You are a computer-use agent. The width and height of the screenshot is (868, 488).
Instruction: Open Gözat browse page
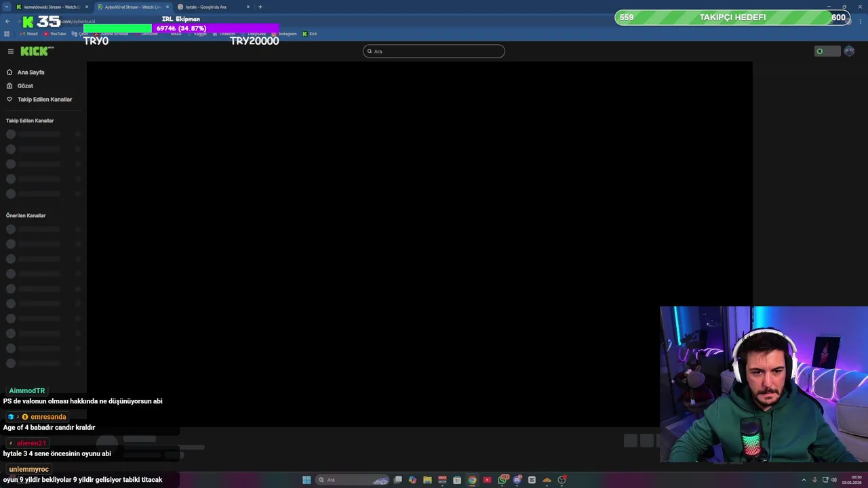[x=20, y=86]
